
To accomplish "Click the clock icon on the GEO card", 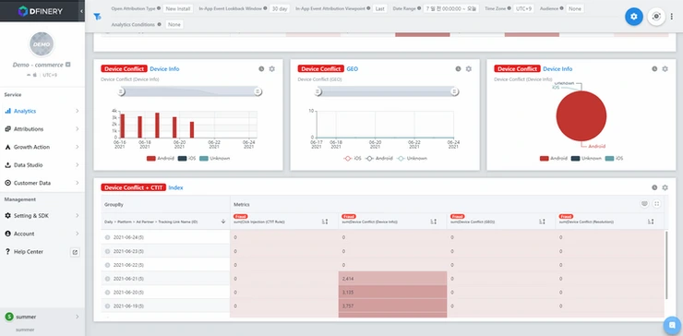I will [x=458, y=69].
